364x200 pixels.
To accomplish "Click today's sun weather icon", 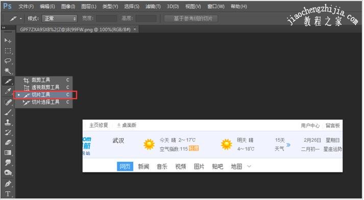I will point(149,144).
